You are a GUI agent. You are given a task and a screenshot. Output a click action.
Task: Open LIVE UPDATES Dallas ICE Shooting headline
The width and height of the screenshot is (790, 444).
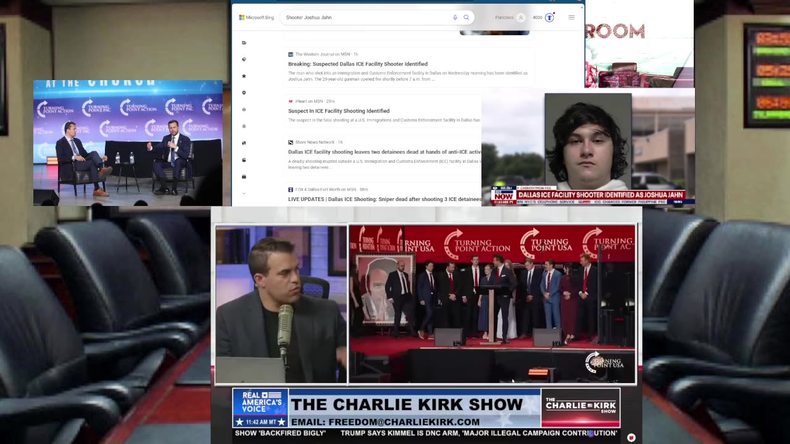[385, 199]
